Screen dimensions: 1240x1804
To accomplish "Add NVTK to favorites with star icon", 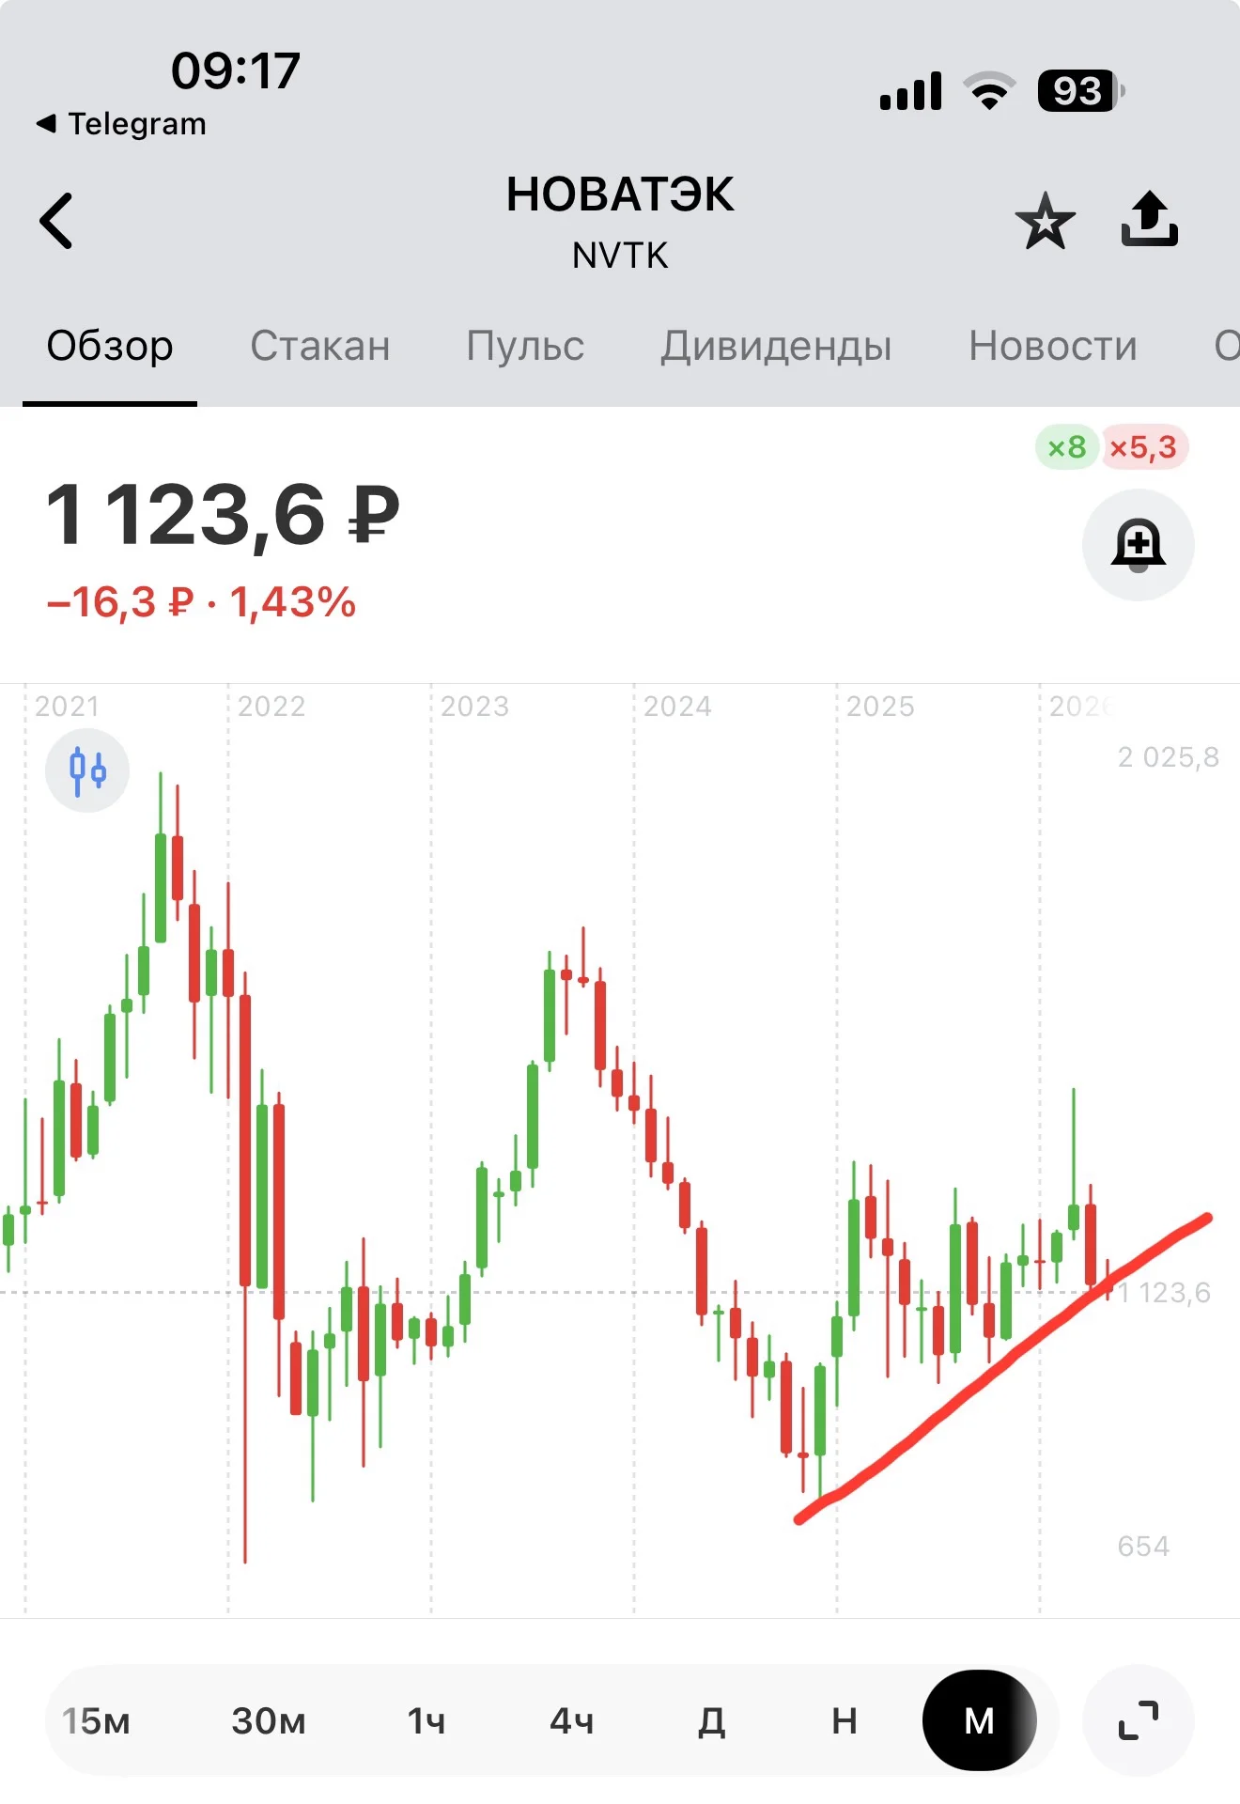I will pyautogui.click(x=1045, y=221).
